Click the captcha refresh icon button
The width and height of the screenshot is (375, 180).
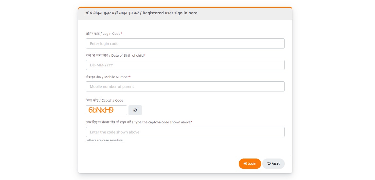coord(135,110)
